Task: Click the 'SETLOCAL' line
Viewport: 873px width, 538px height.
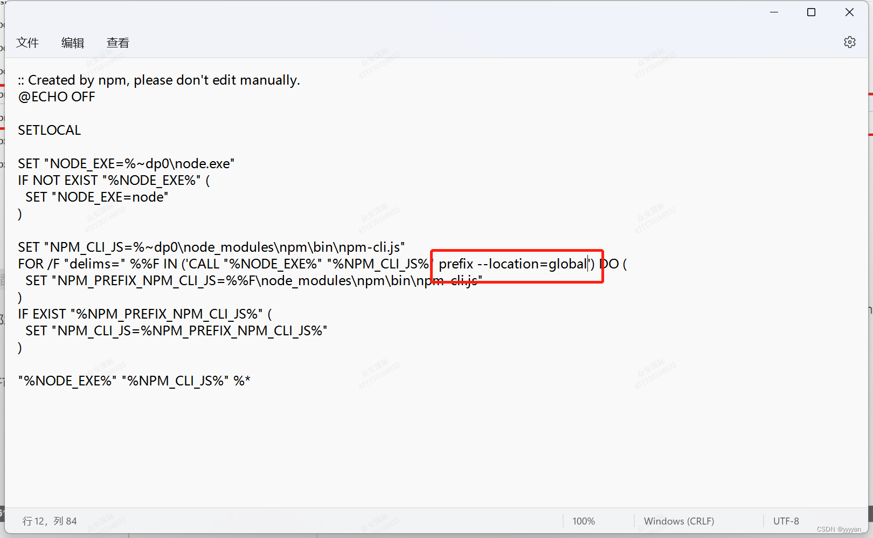Action: (50, 130)
